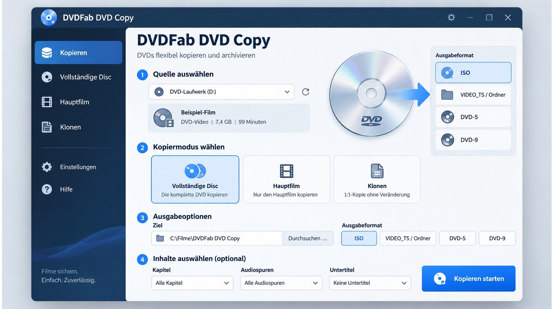Toggle VIDEO_TS / Ordner in Ausgabeoptionen row
The image size is (554, 309).
(x=408, y=238)
